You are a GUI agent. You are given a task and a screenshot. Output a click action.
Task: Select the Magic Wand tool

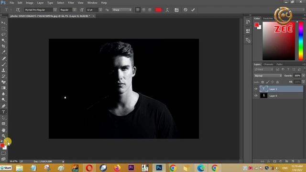3,40
